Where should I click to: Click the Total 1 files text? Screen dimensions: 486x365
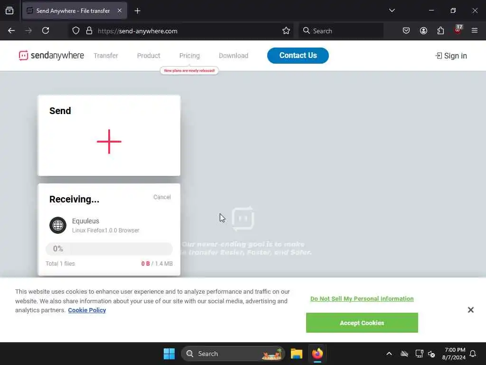(60, 263)
